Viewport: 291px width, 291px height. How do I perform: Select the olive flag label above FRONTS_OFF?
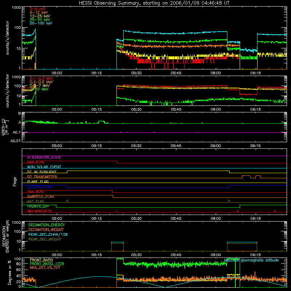point(36,202)
